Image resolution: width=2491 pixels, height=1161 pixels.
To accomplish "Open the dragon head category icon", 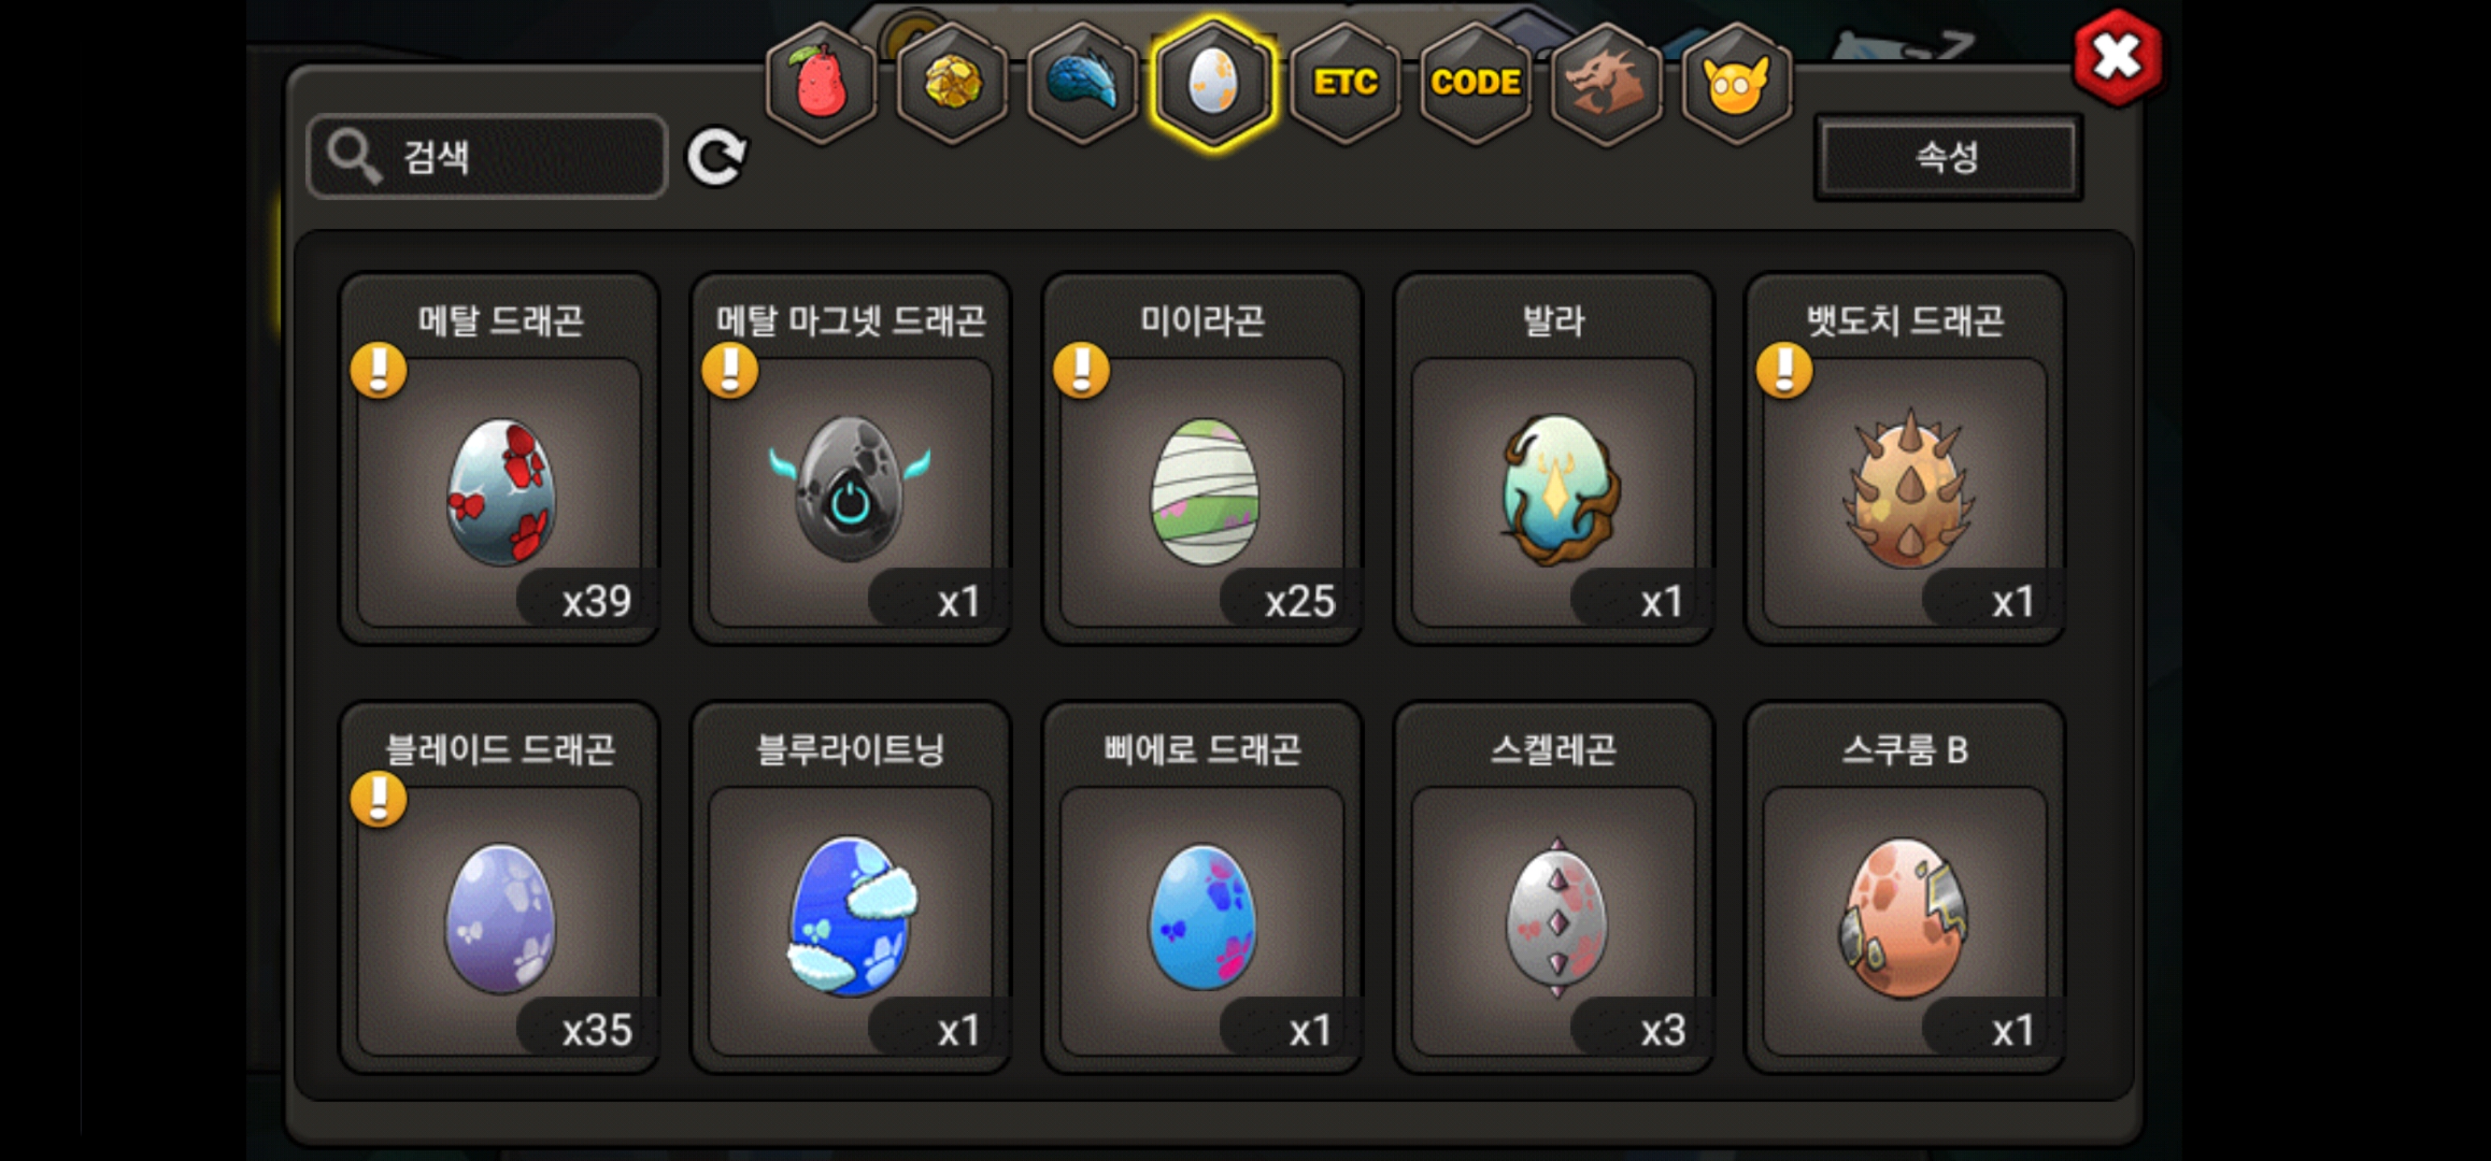I will [1605, 84].
